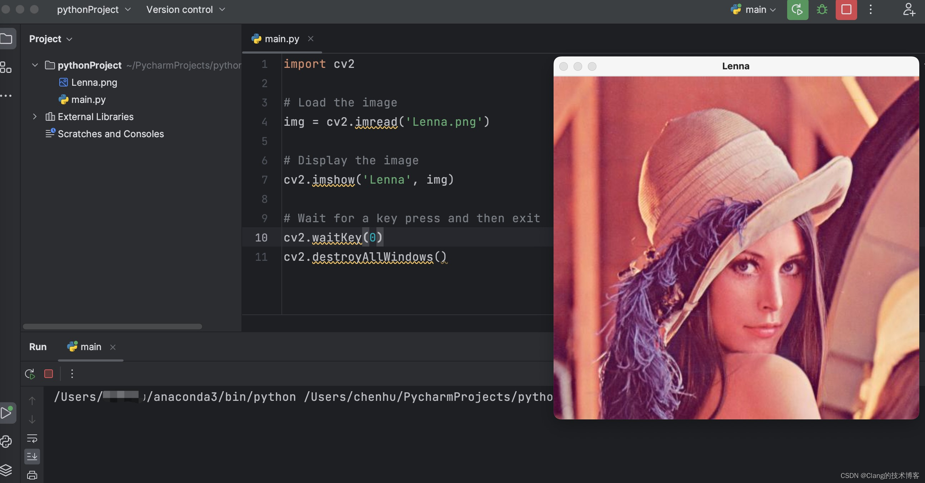The height and width of the screenshot is (483, 925).
Task: Open the main run configuration dropdown
Action: coord(753,10)
